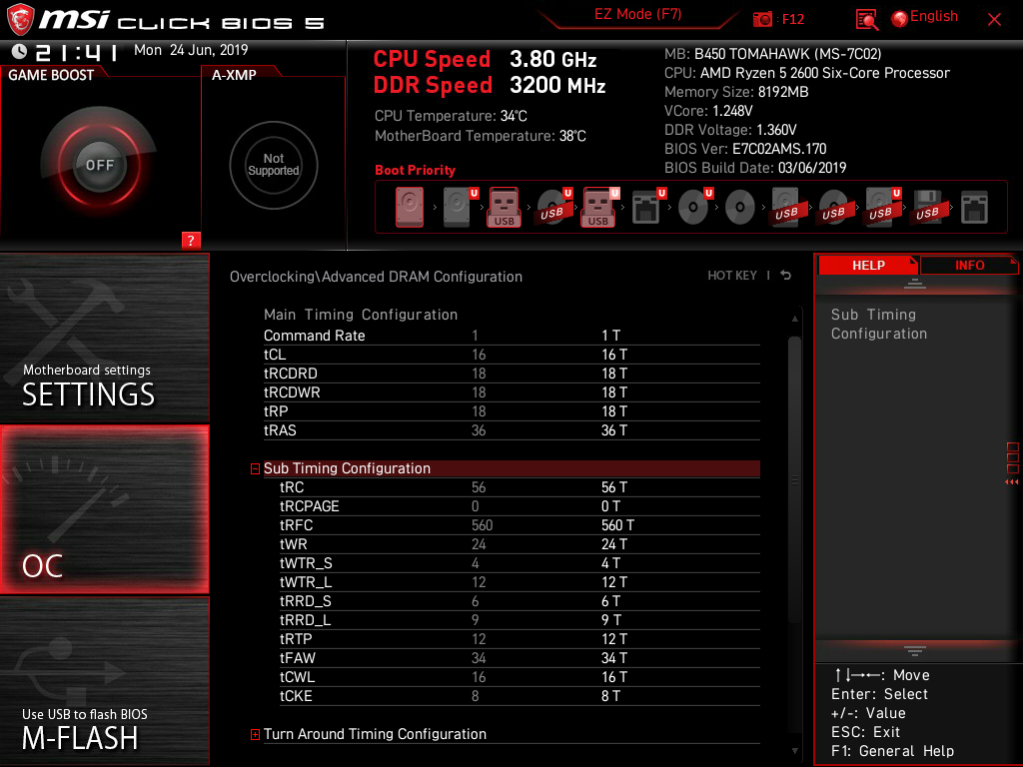
Task: Select the UEFI USB CD/DVD boot icon
Action: click(553, 208)
